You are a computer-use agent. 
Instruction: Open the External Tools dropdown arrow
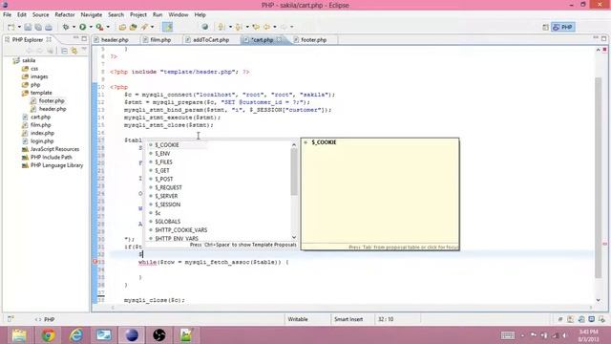click(108, 27)
